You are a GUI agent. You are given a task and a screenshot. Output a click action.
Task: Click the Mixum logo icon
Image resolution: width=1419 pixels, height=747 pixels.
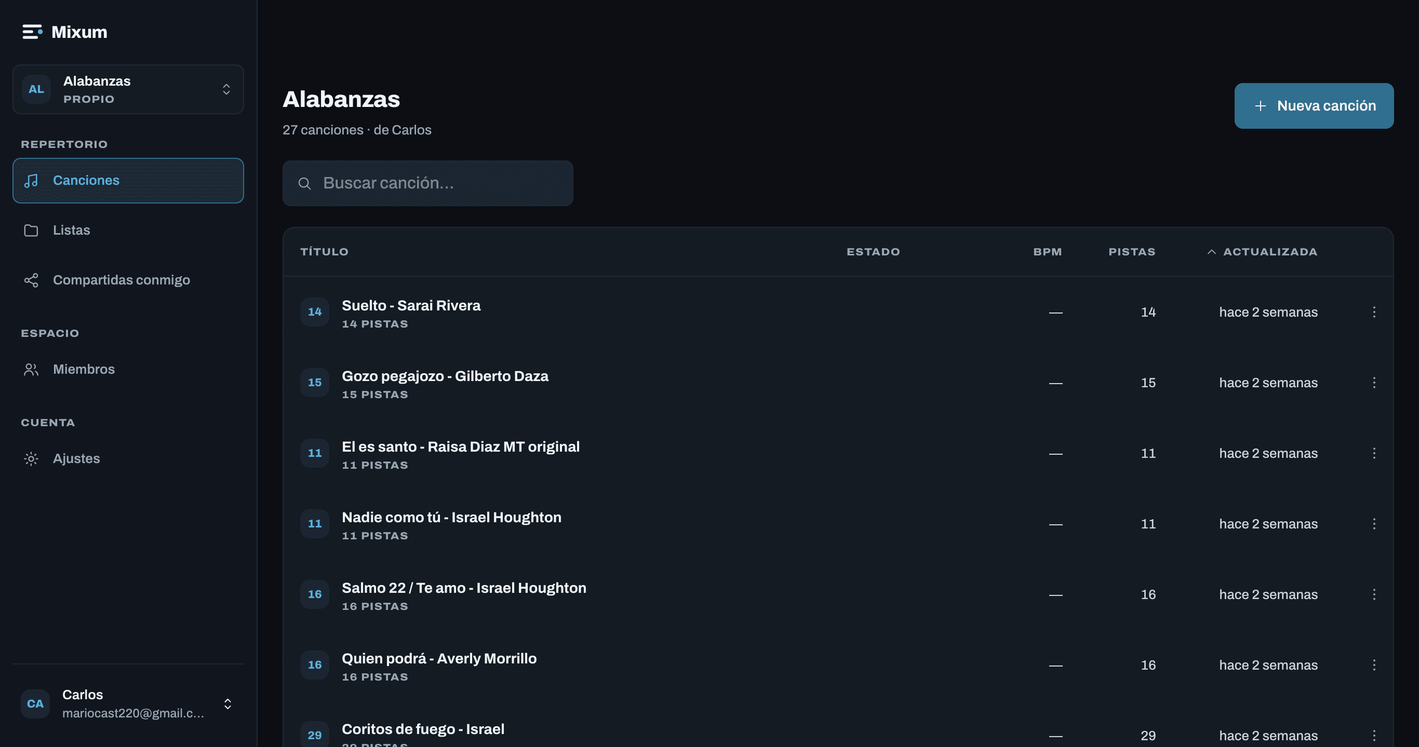(x=32, y=32)
